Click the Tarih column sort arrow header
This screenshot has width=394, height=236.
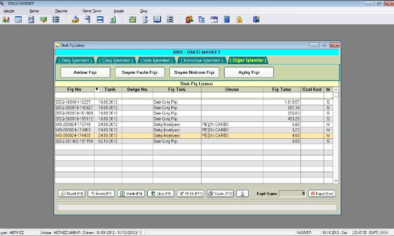tap(108, 89)
